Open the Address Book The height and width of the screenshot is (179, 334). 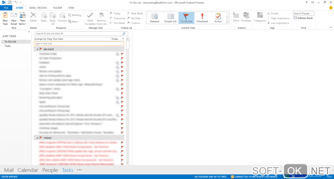(x=303, y=18)
